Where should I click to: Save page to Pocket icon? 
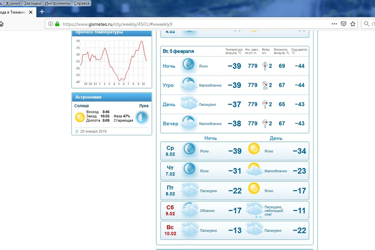click(344, 24)
